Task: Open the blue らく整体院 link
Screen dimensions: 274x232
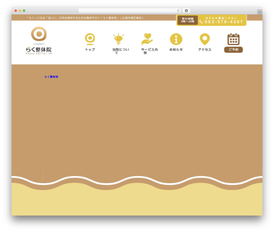Action: (x=52, y=77)
